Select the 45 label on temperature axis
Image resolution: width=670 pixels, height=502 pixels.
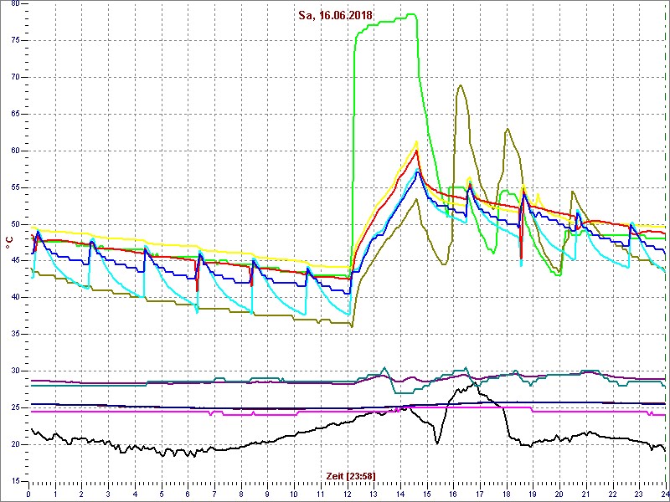click(x=13, y=261)
